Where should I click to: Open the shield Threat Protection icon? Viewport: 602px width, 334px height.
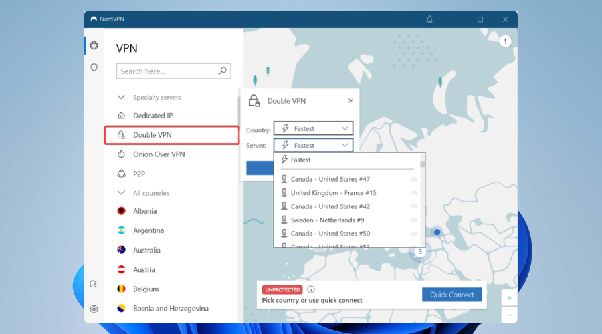(x=94, y=67)
